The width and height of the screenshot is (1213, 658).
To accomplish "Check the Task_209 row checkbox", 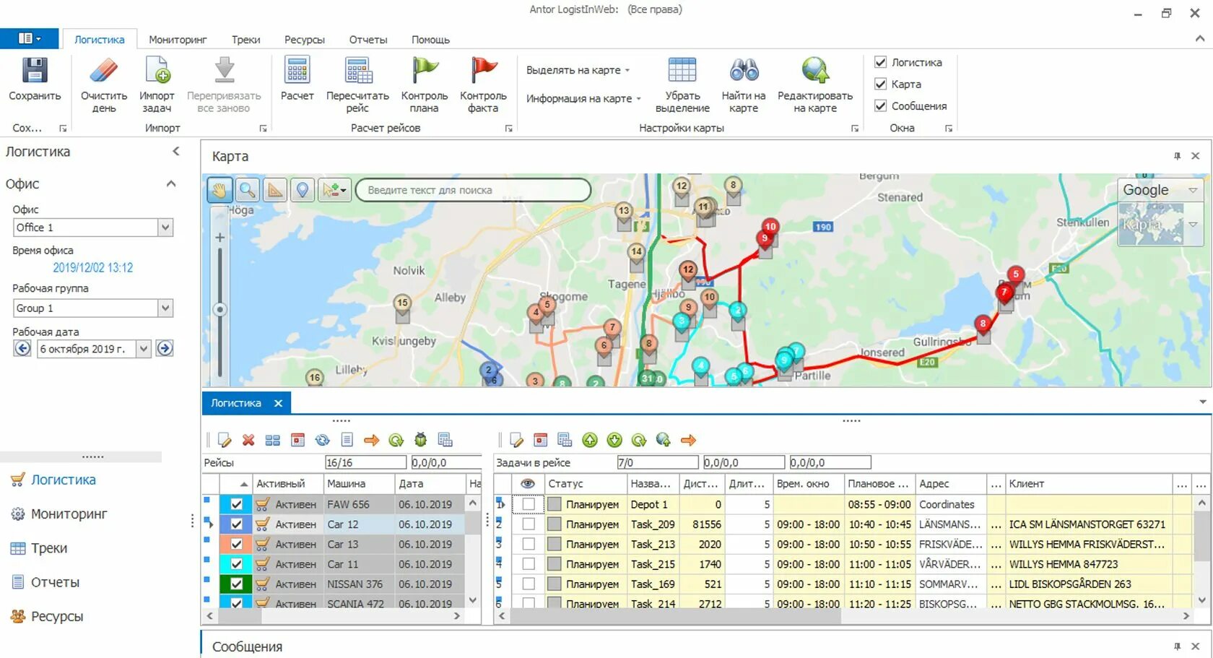I will point(529,524).
